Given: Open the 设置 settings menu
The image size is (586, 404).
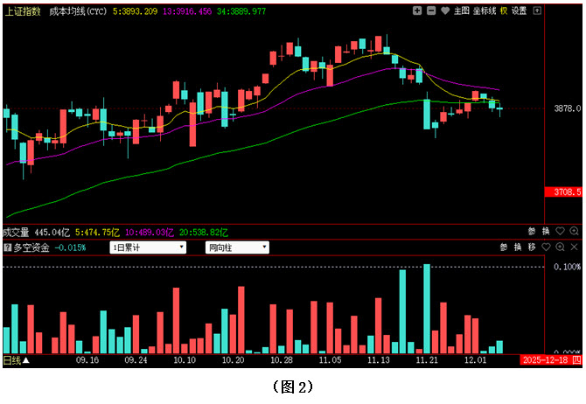Looking at the screenshot, I should point(520,10).
